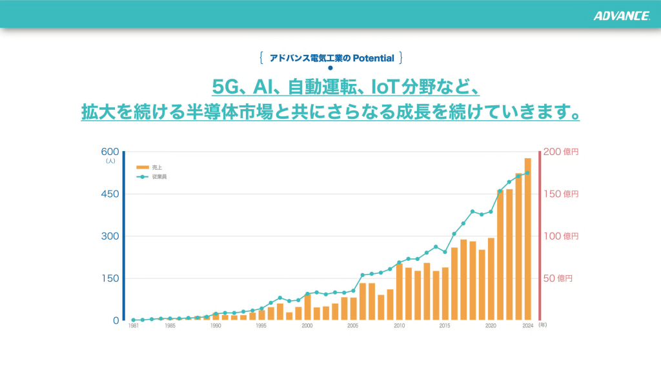Click the 50 億円 right axis label
This screenshot has height=372, width=661.
(561, 278)
